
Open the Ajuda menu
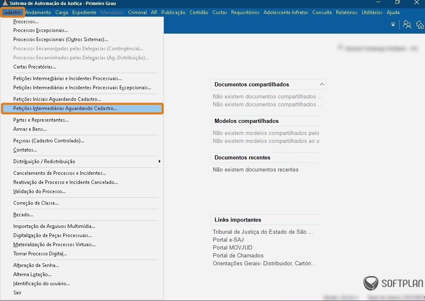[x=393, y=12]
